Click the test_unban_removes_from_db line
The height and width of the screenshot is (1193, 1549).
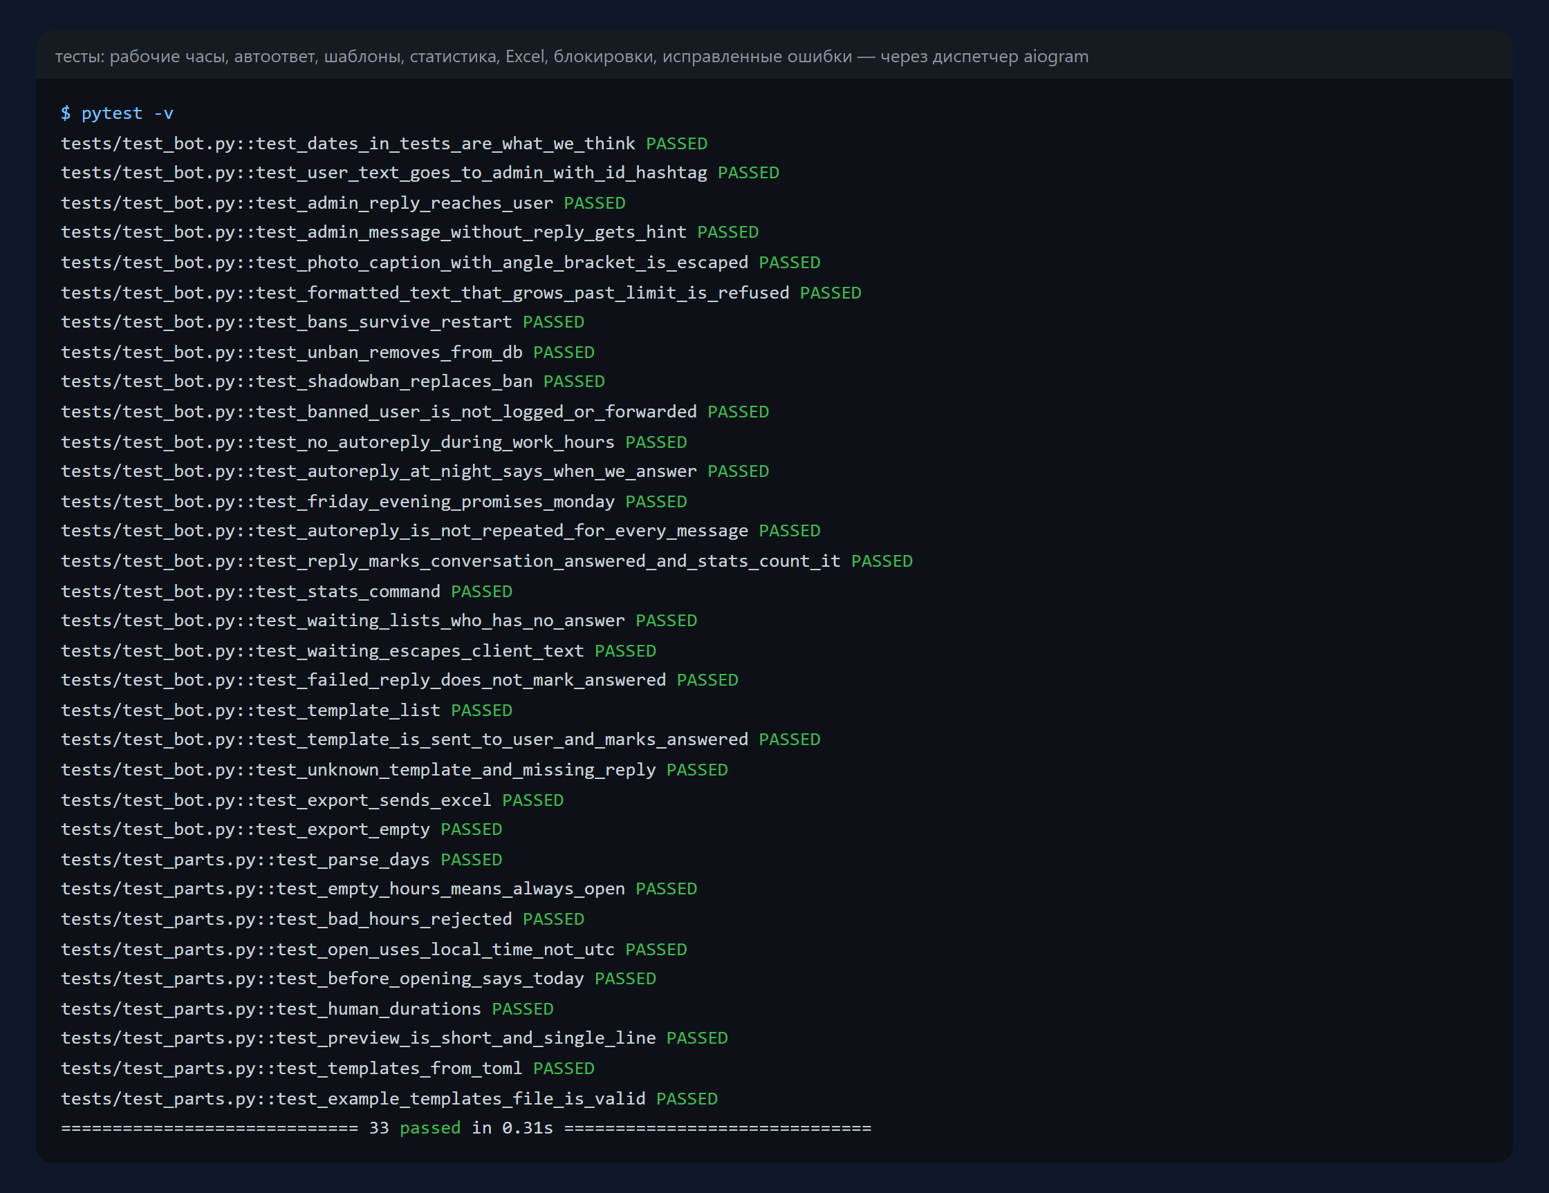coord(328,353)
